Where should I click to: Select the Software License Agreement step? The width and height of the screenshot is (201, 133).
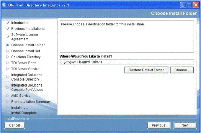click(24, 37)
